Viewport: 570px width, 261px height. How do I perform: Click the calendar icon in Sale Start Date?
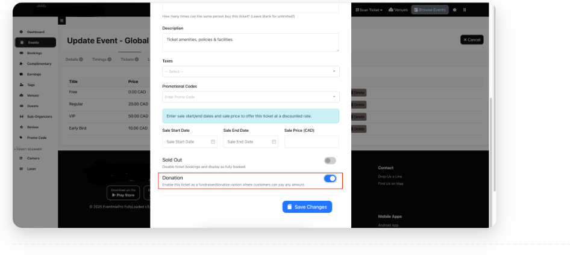[213, 142]
